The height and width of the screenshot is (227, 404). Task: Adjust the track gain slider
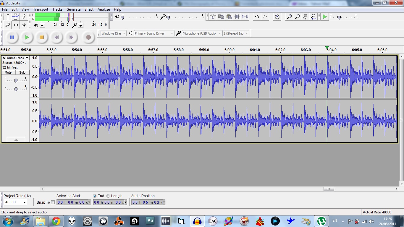16,80
